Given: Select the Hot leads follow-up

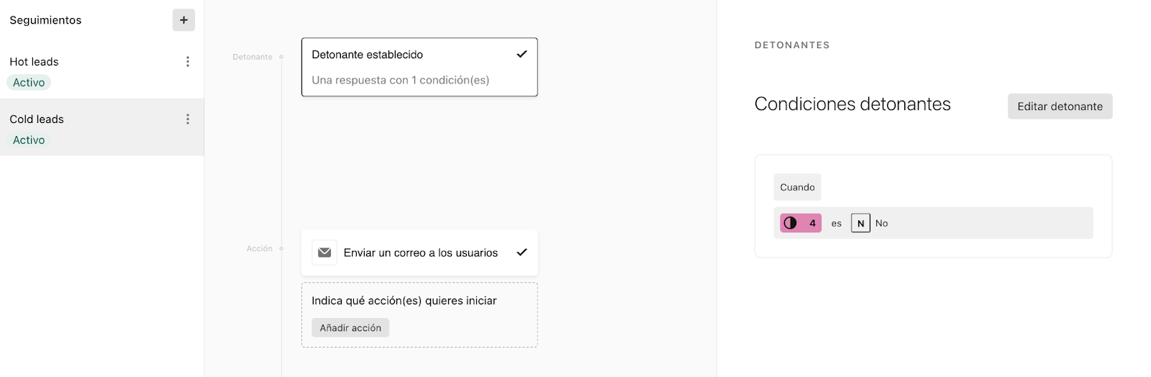Looking at the screenshot, I should coord(102,70).
